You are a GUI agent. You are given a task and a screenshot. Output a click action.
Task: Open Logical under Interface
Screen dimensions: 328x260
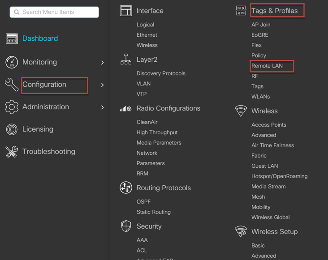point(145,25)
